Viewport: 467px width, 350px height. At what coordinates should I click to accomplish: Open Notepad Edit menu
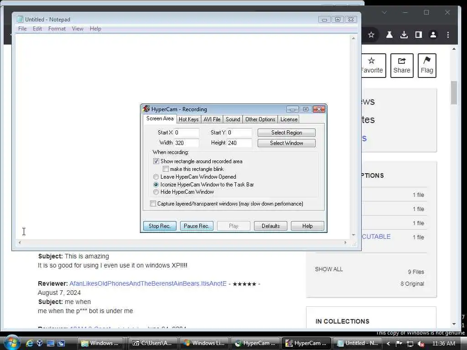[x=37, y=29]
